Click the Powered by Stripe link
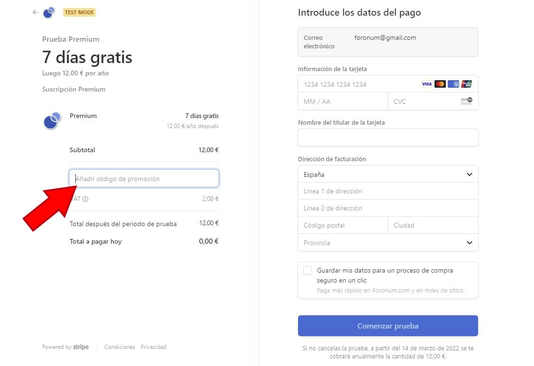Screen dimensions: 534x366 point(65,347)
